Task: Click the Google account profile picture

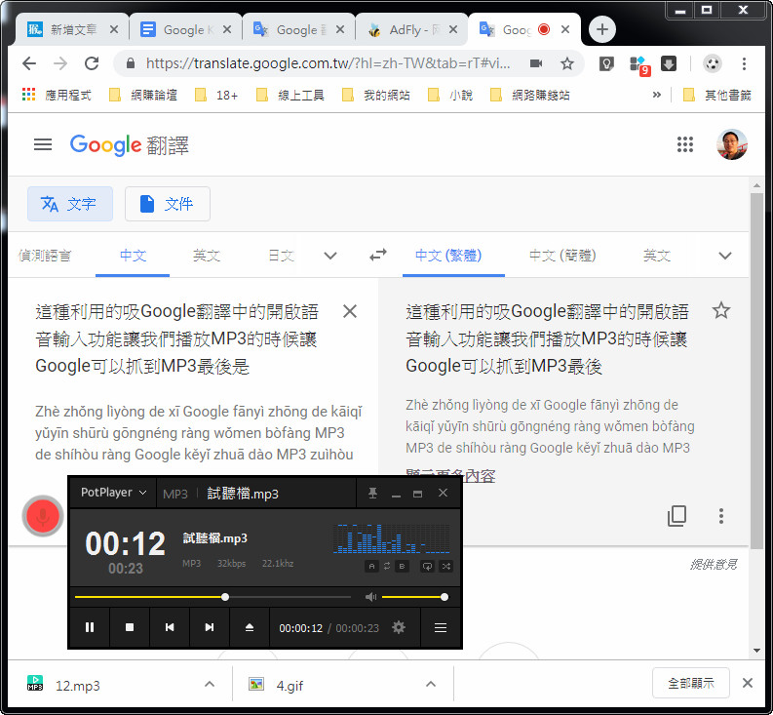Action: (731, 144)
